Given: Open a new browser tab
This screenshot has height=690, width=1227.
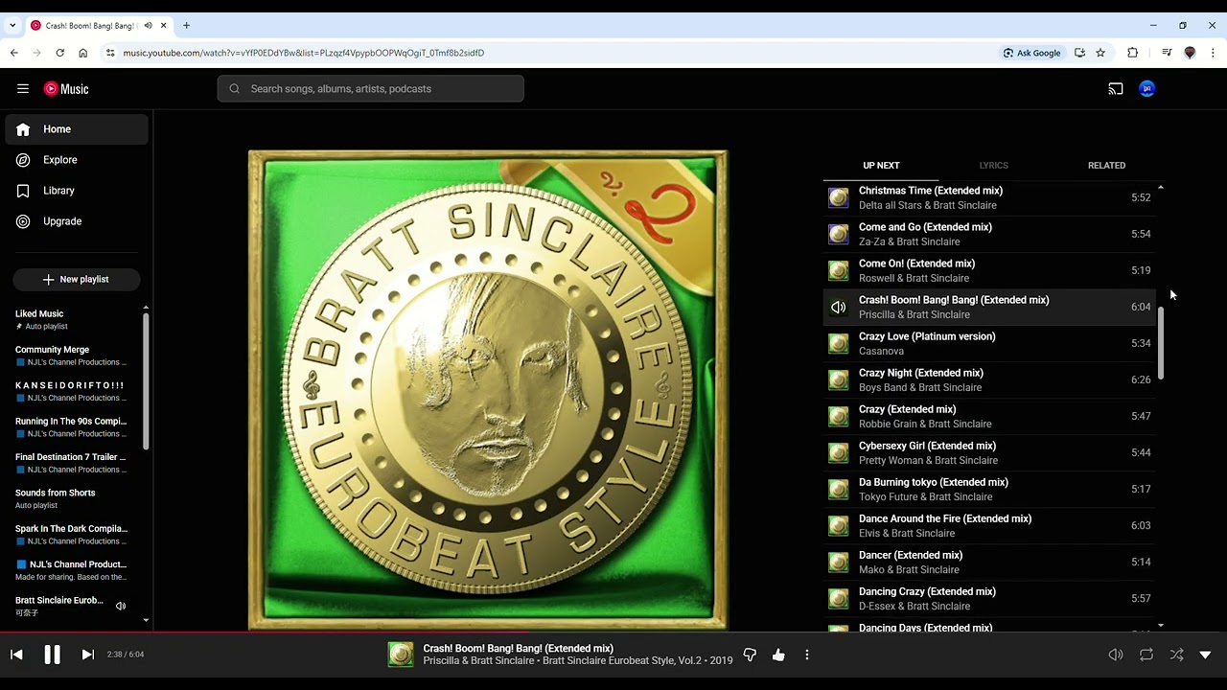Looking at the screenshot, I should tap(186, 25).
